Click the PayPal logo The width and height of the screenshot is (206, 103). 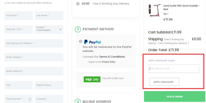point(92,42)
